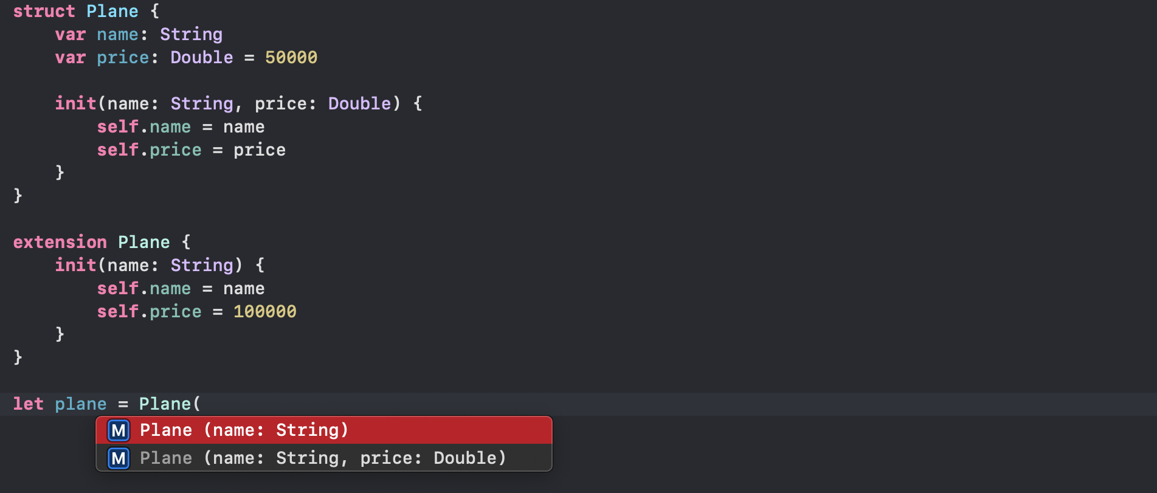
Task: Choose the Plane (name: String, price: Double) completion
Action: (x=322, y=458)
